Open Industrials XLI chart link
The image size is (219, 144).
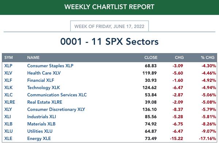(x=42, y=117)
